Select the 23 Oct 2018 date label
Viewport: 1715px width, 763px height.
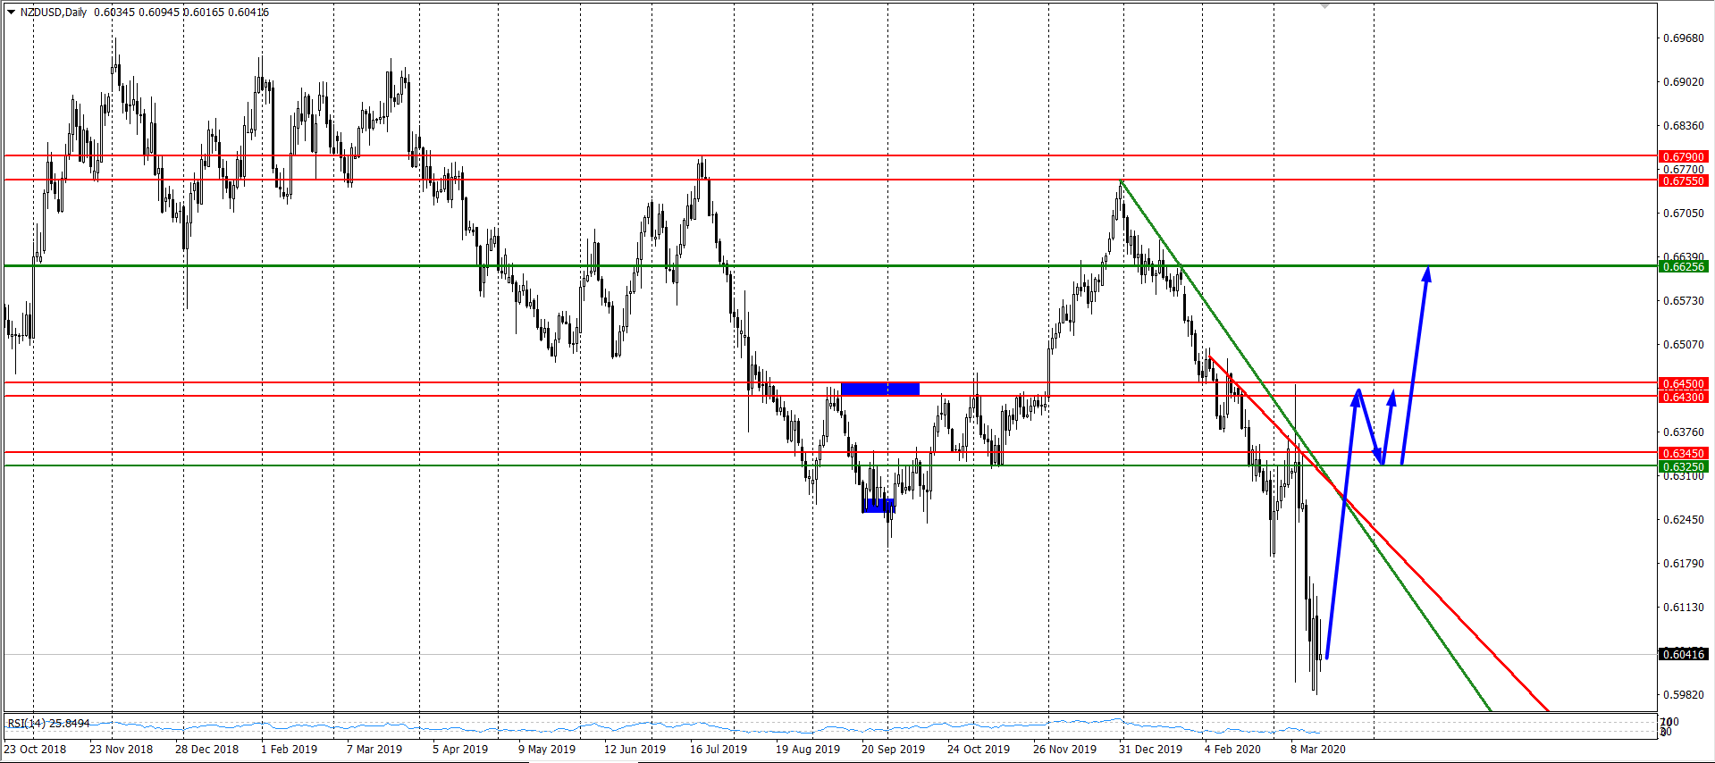[36, 750]
